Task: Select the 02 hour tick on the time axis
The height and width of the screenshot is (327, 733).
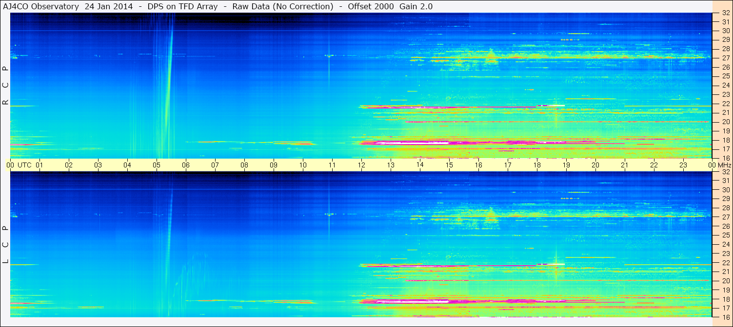Action: 69,165
